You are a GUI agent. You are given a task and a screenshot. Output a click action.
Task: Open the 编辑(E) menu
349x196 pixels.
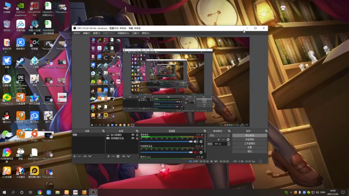click(86, 33)
